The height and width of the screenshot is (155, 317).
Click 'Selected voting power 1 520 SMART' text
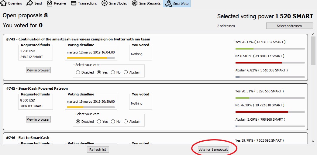265,16
